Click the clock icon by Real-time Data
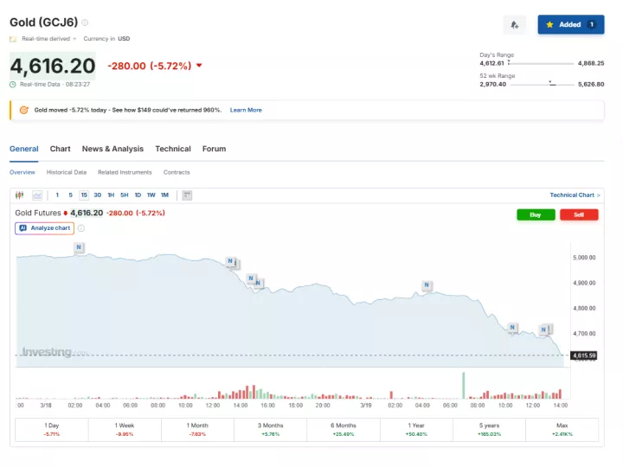Viewport: 623px width, 467px height. tap(13, 84)
